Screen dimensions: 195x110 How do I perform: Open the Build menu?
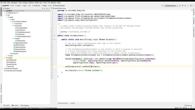point(37,3)
